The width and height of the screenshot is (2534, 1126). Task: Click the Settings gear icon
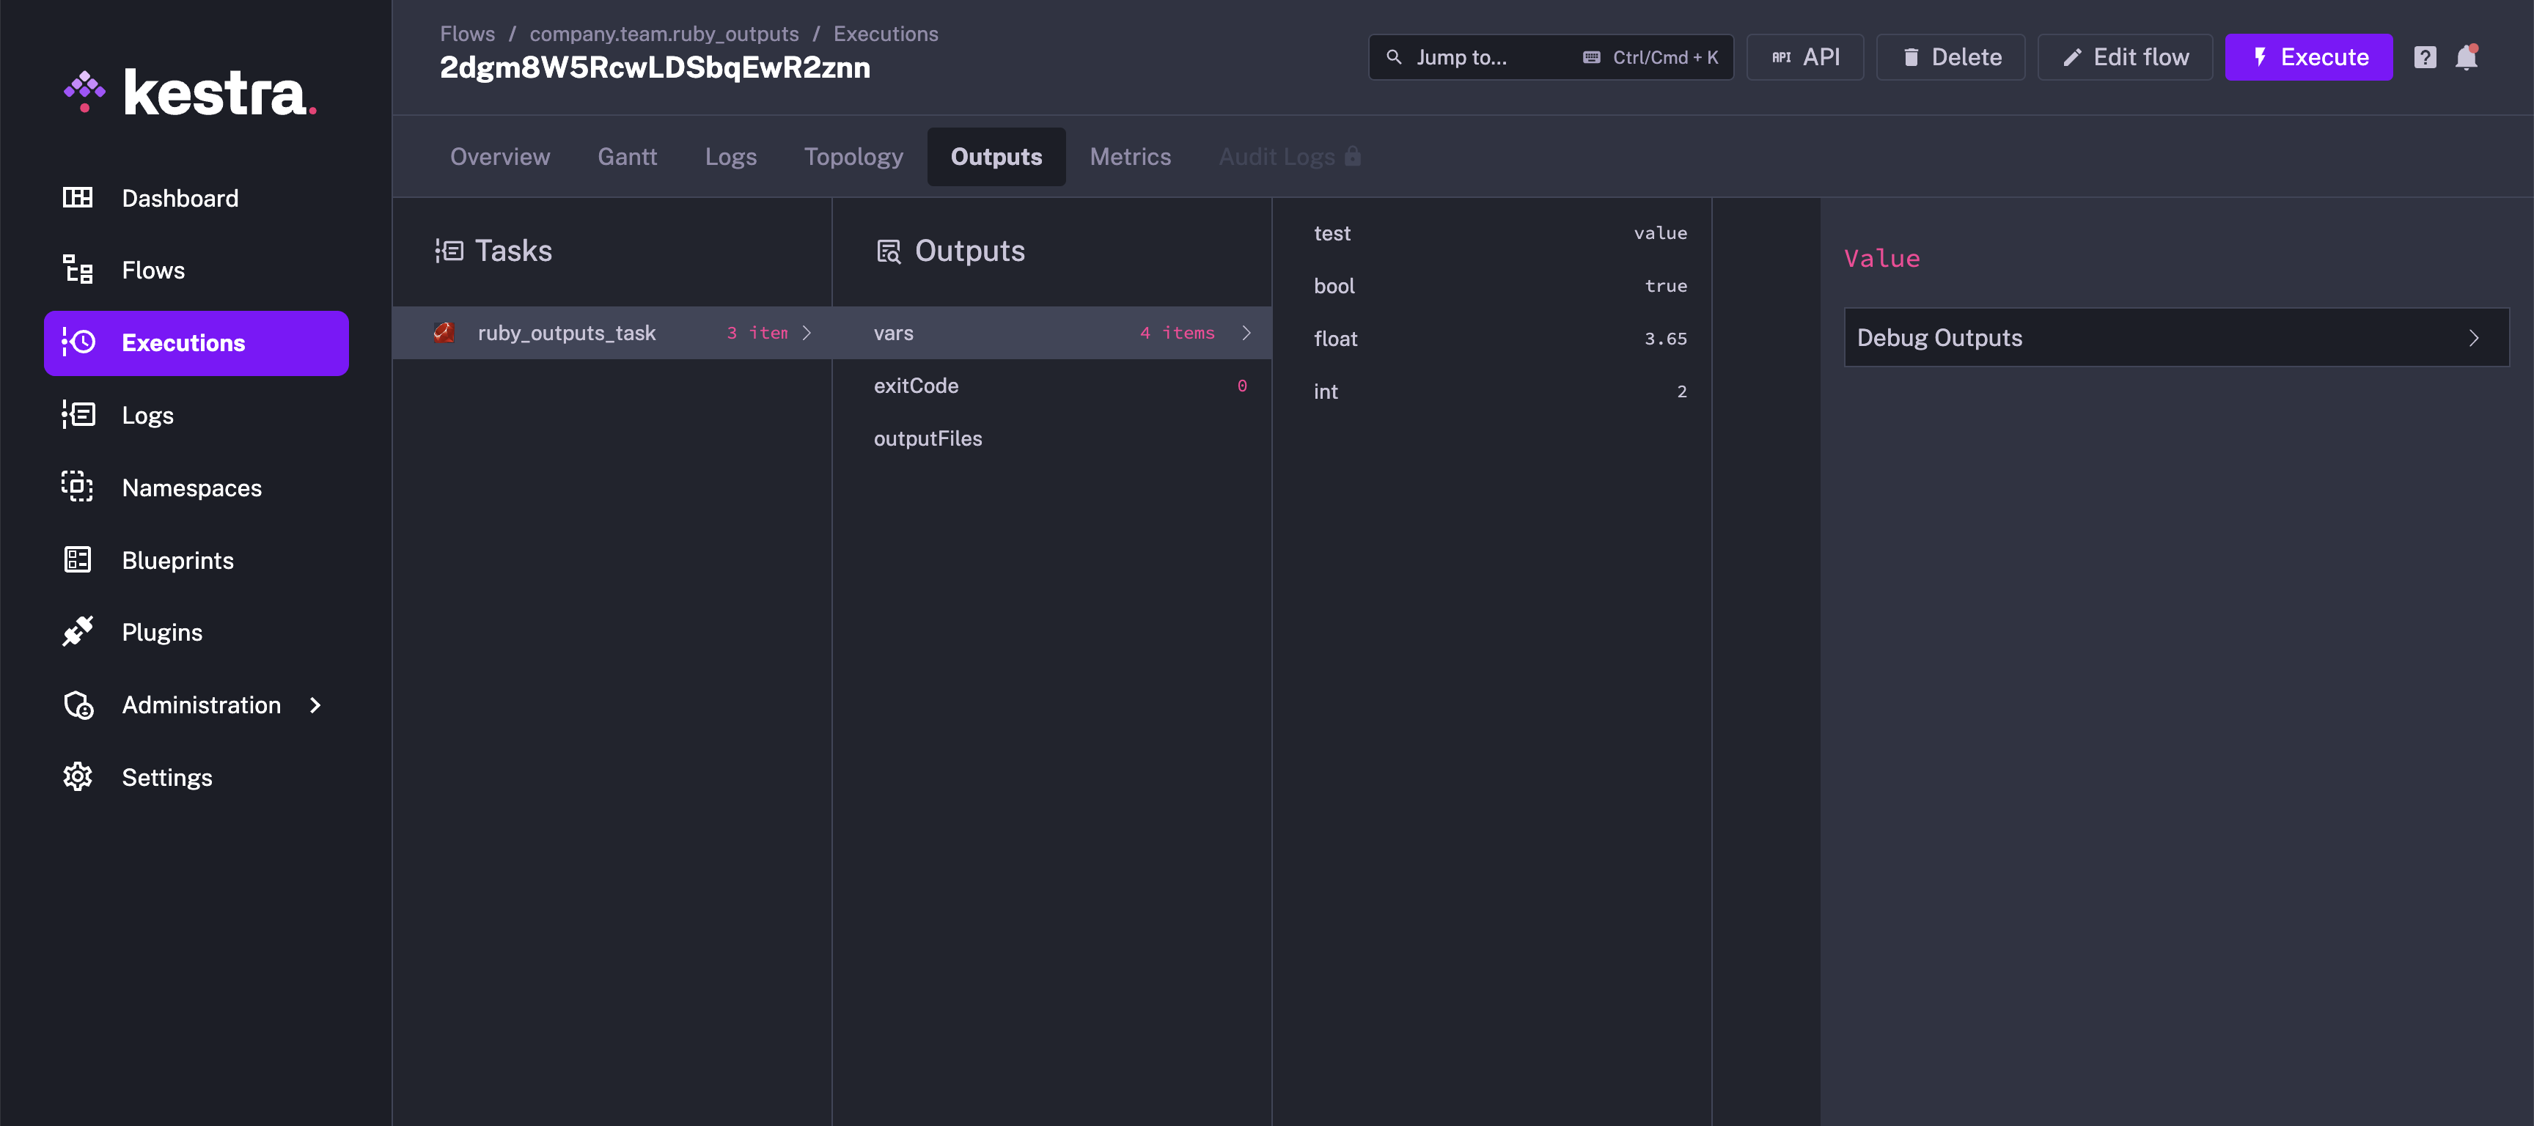78,777
